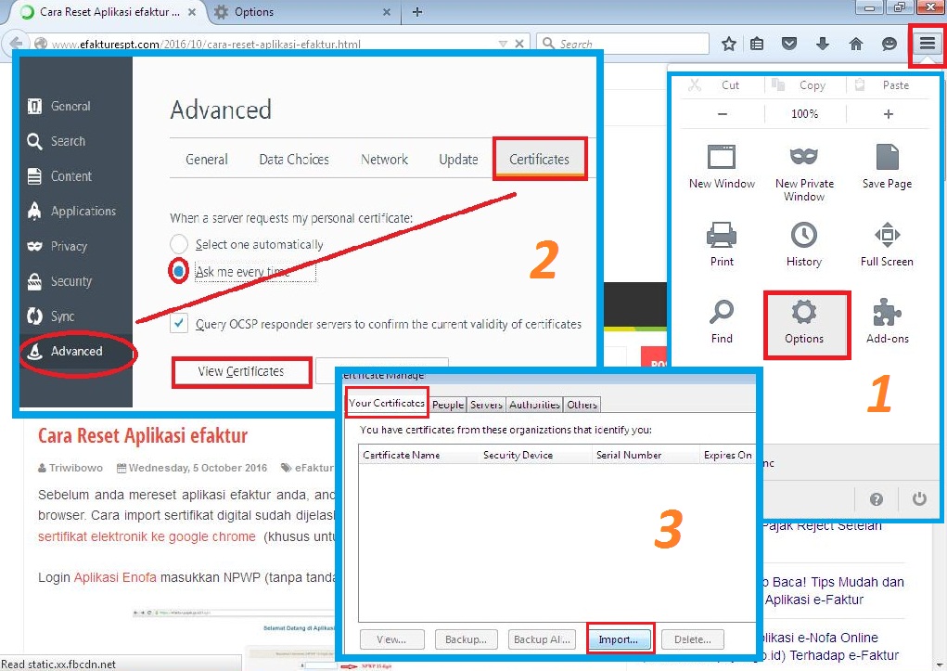
Task: Select the Applications options category
Action: pyautogui.click(x=75, y=211)
